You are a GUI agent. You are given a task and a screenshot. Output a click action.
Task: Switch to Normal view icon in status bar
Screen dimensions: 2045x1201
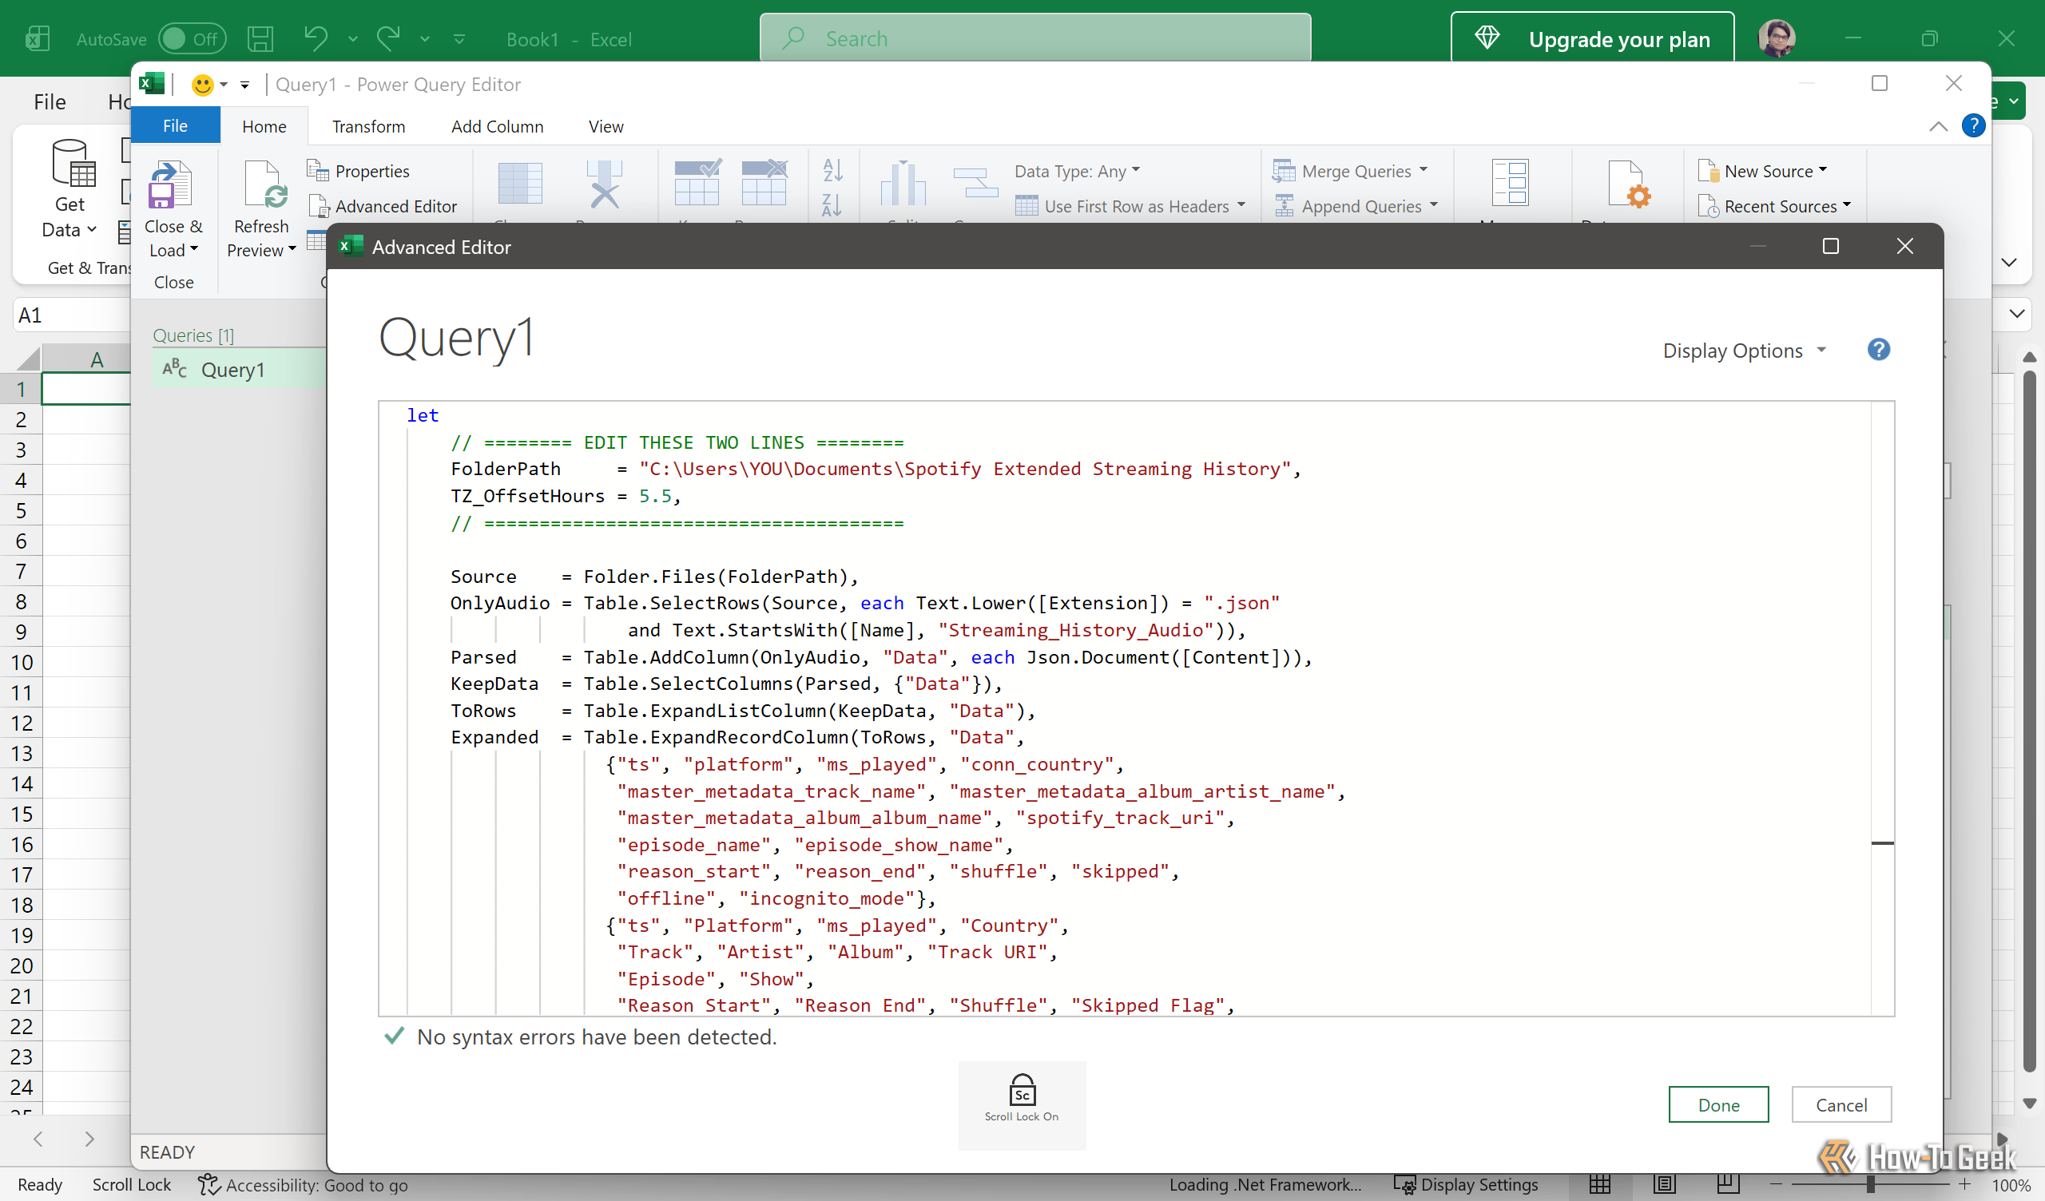tap(1599, 1184)
